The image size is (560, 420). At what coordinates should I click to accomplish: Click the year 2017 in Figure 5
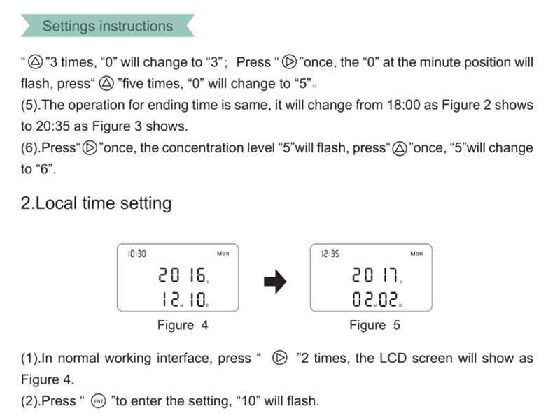tap(376, 275)
